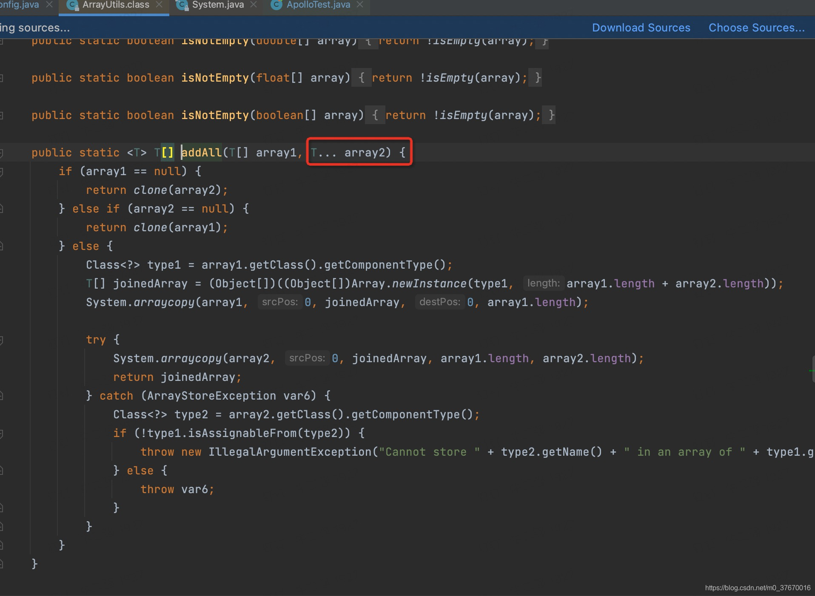Click the IllegalArgumentException class name
The image size is (815, 596).
pyautogui.click(x=290, y=452)
